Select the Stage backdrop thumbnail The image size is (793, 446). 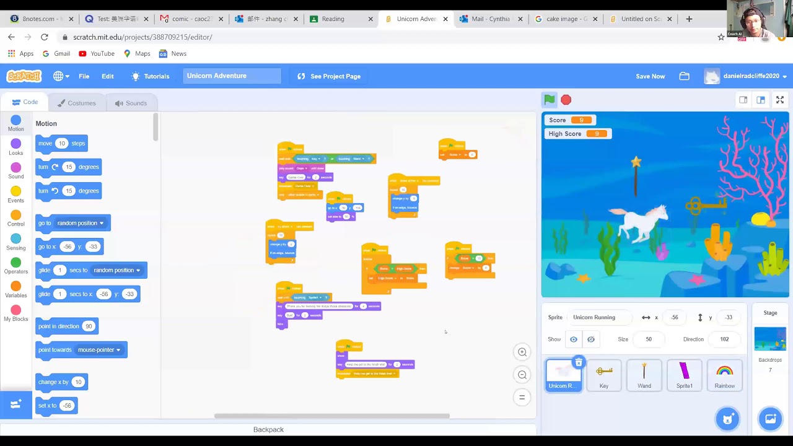point(770,339)
